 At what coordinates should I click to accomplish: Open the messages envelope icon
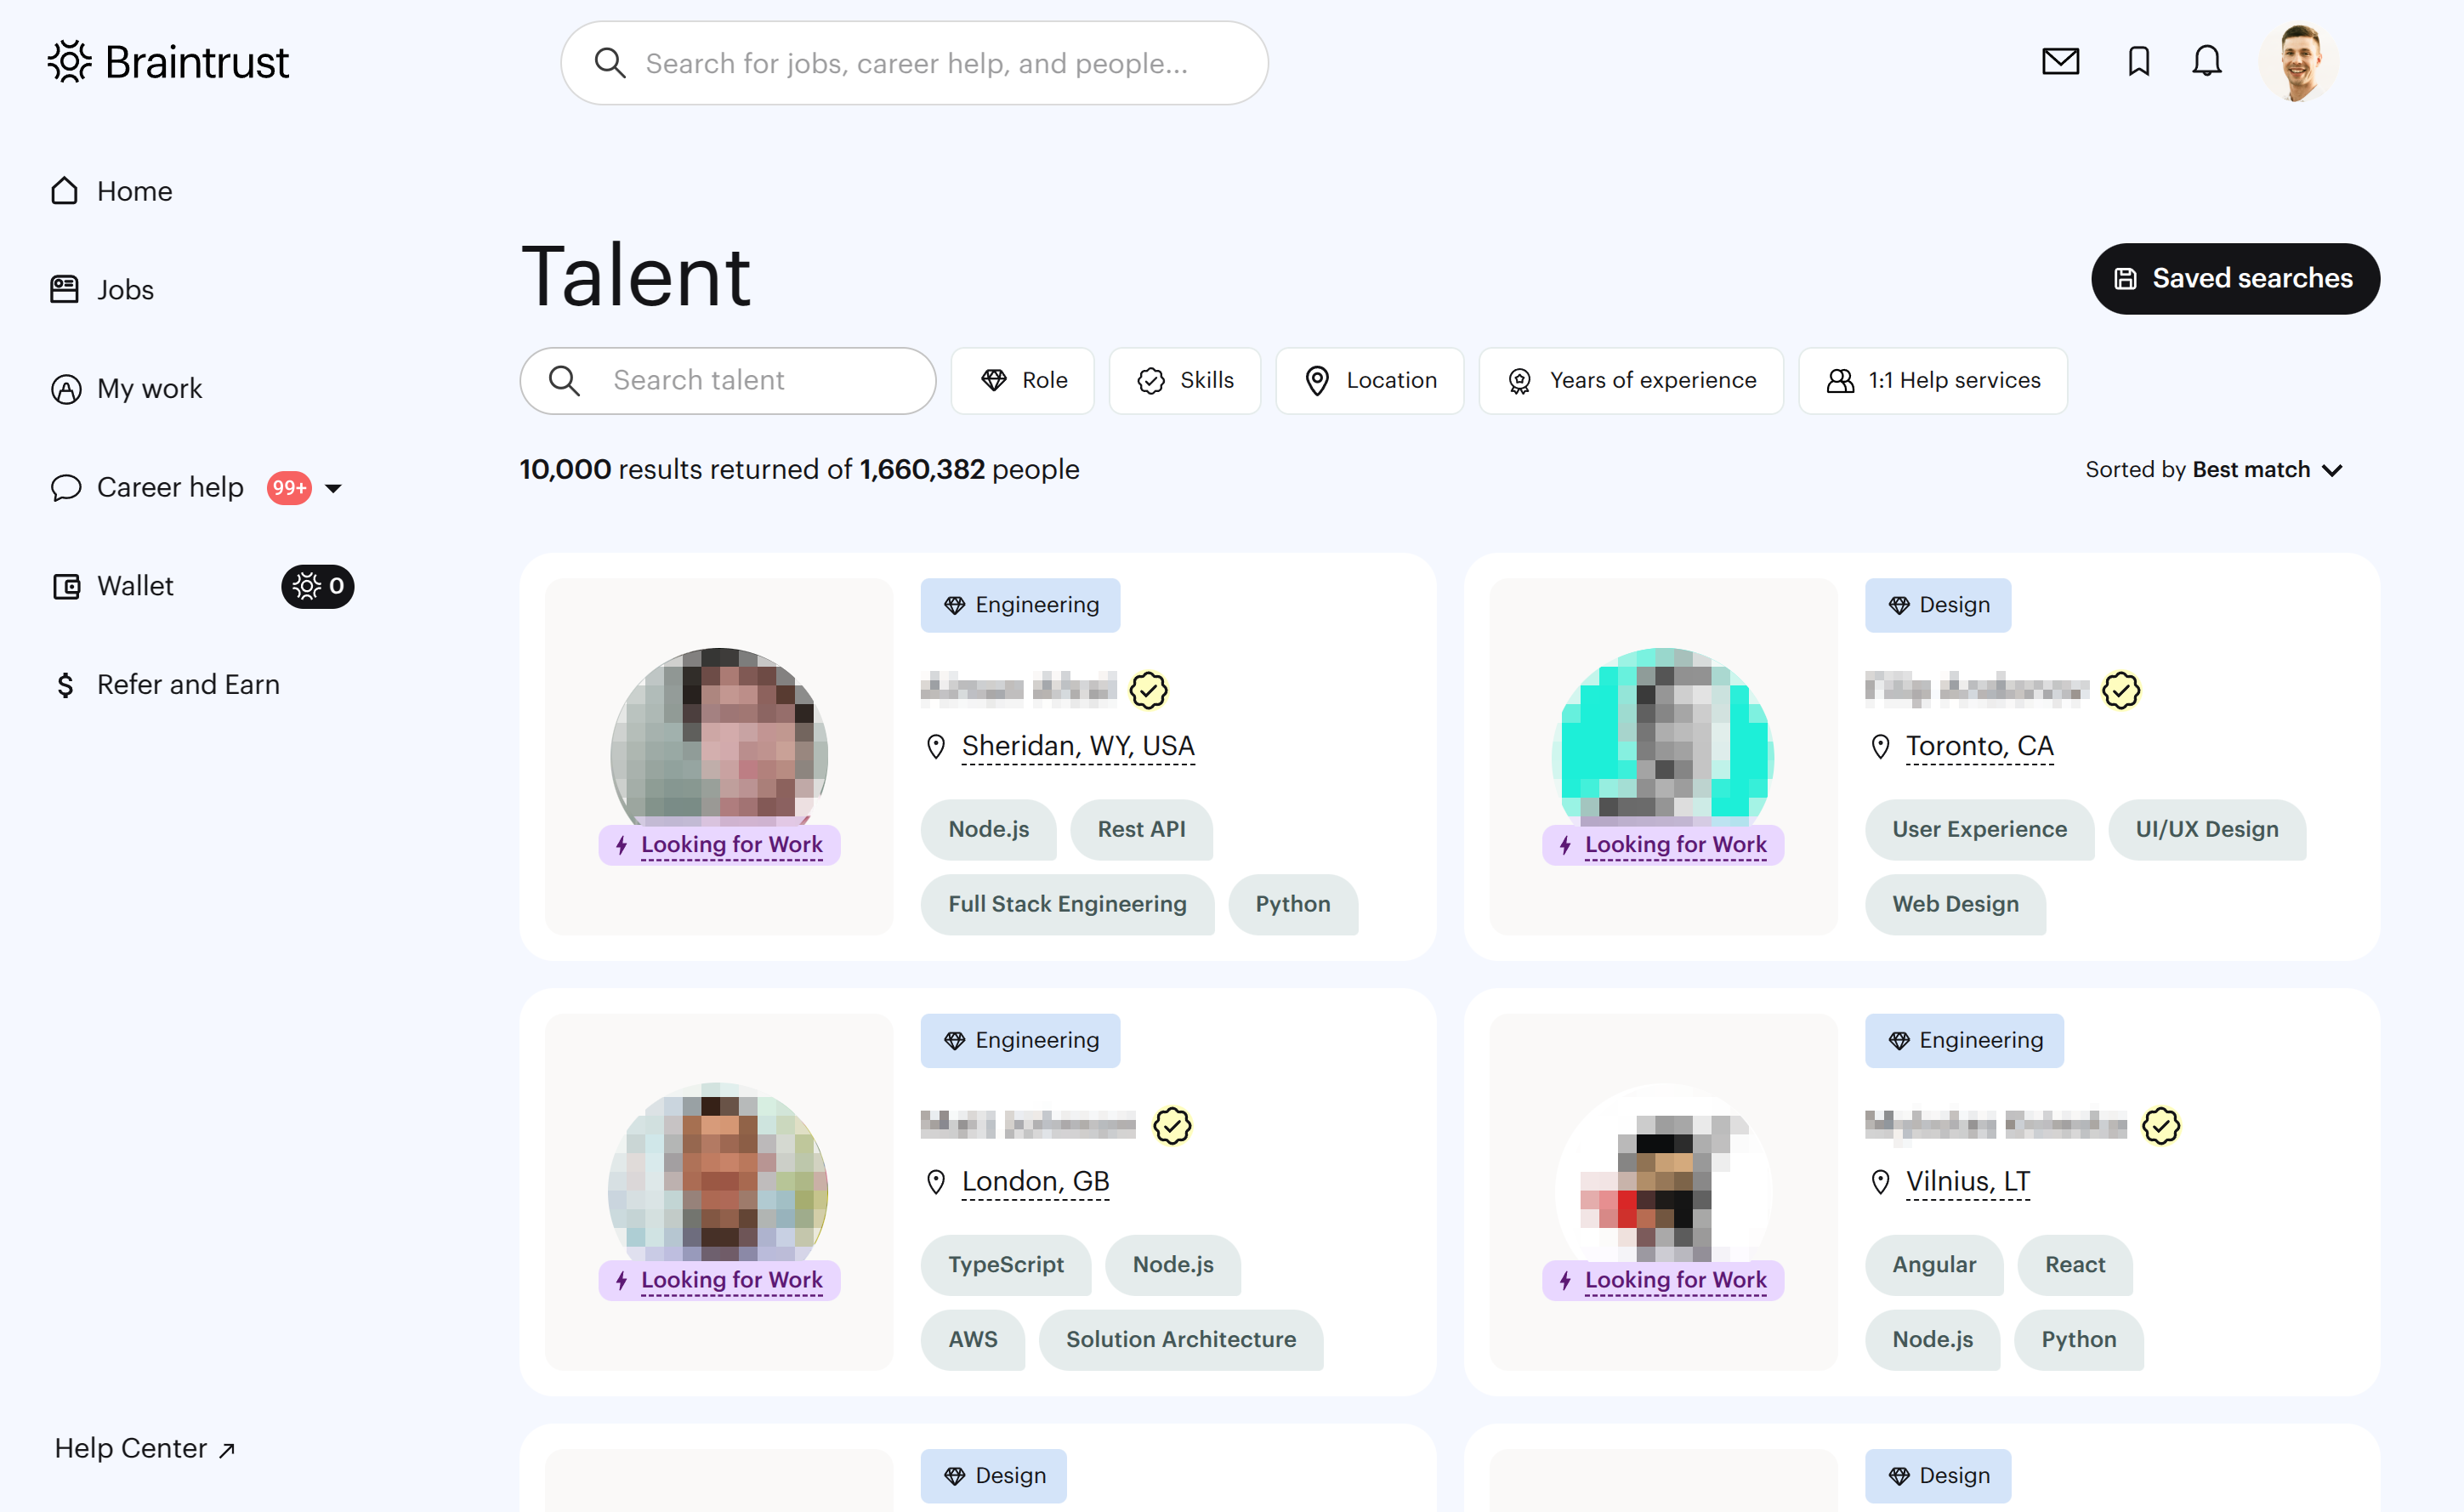point(2060,62)
